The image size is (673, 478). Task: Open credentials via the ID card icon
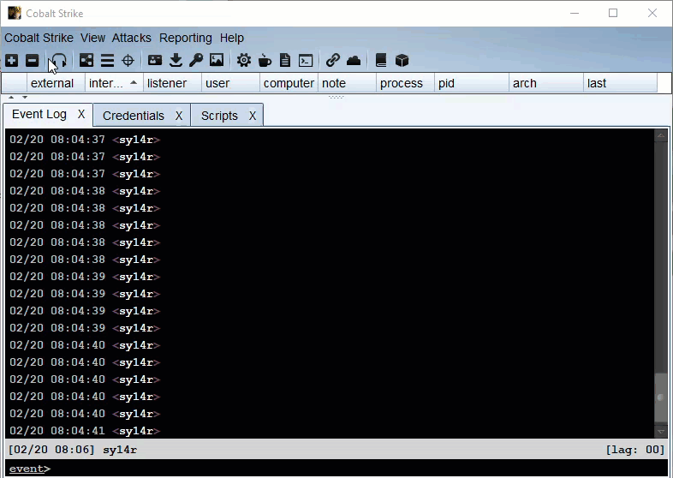coord(155,60)
